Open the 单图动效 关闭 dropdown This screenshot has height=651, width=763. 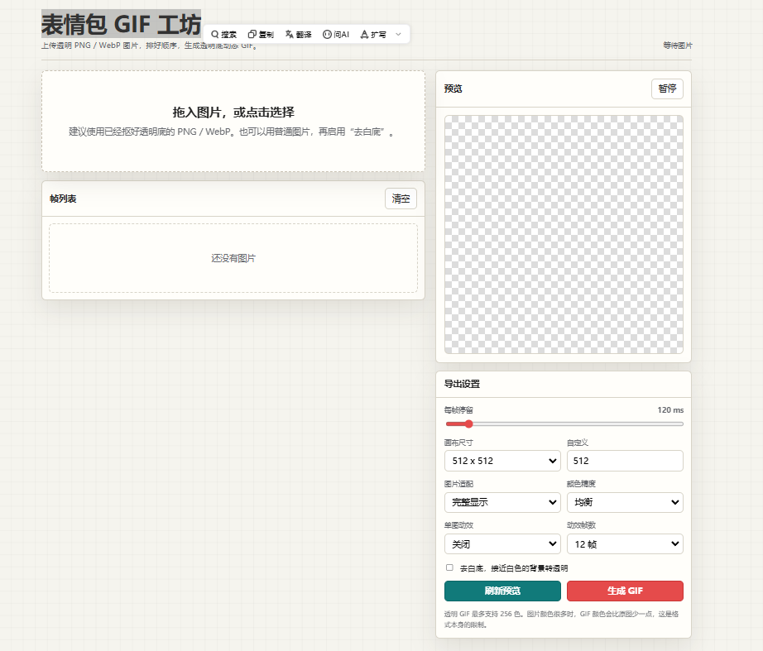pos(502,544)
